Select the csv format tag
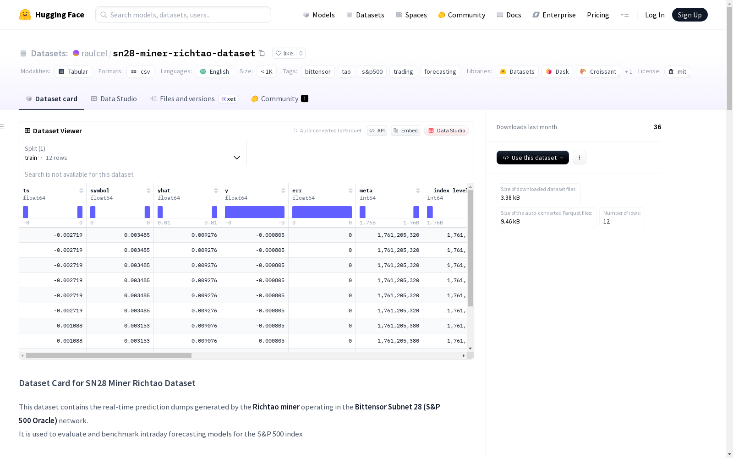 click(141, 71)
